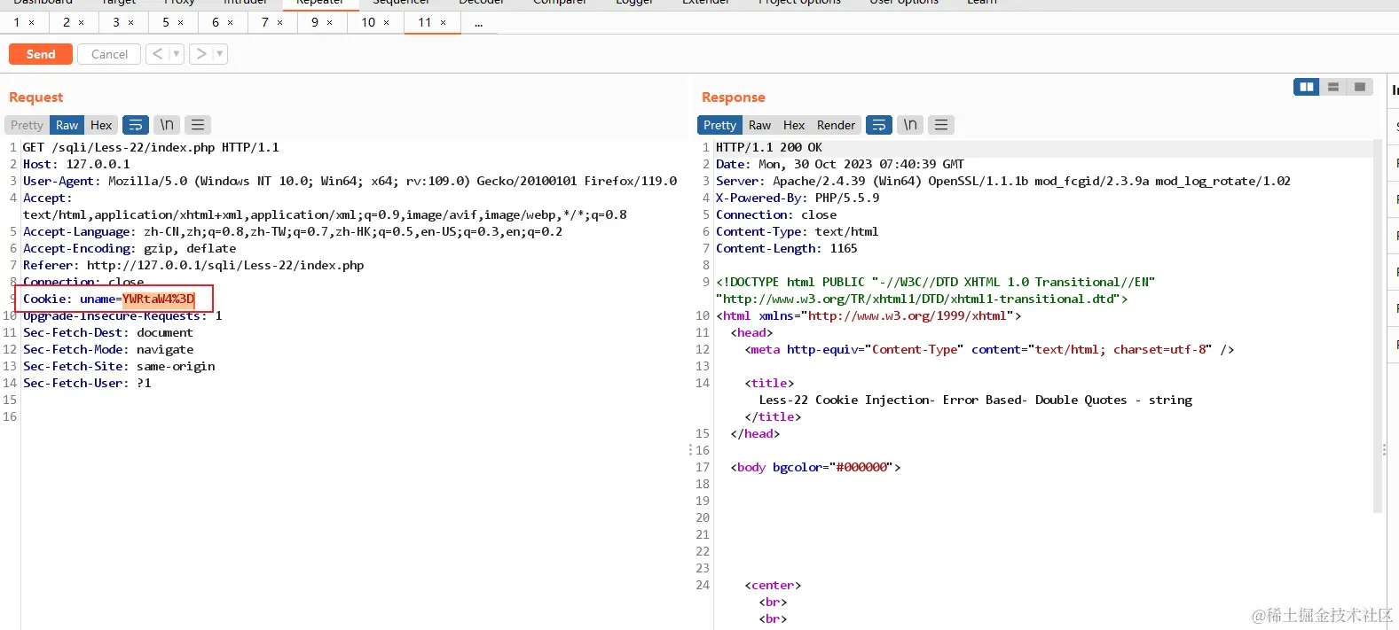Select Hex view in Request panel
Screen dimensions: 1399x630
[x=101, y=125]
